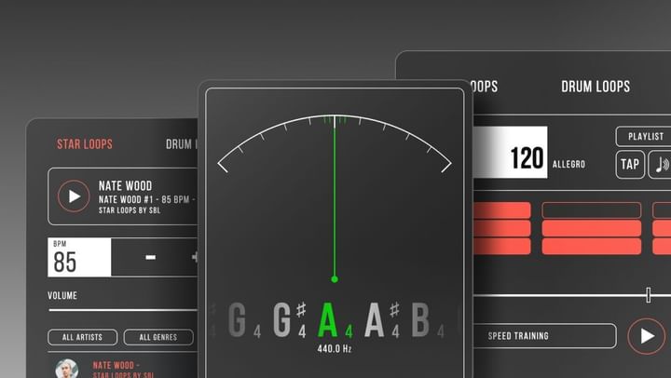The width and height of the screenshot is (671, 378).
Task: Toggle the outlined top beat cell in middle column
Action: (x=591, y=210)
